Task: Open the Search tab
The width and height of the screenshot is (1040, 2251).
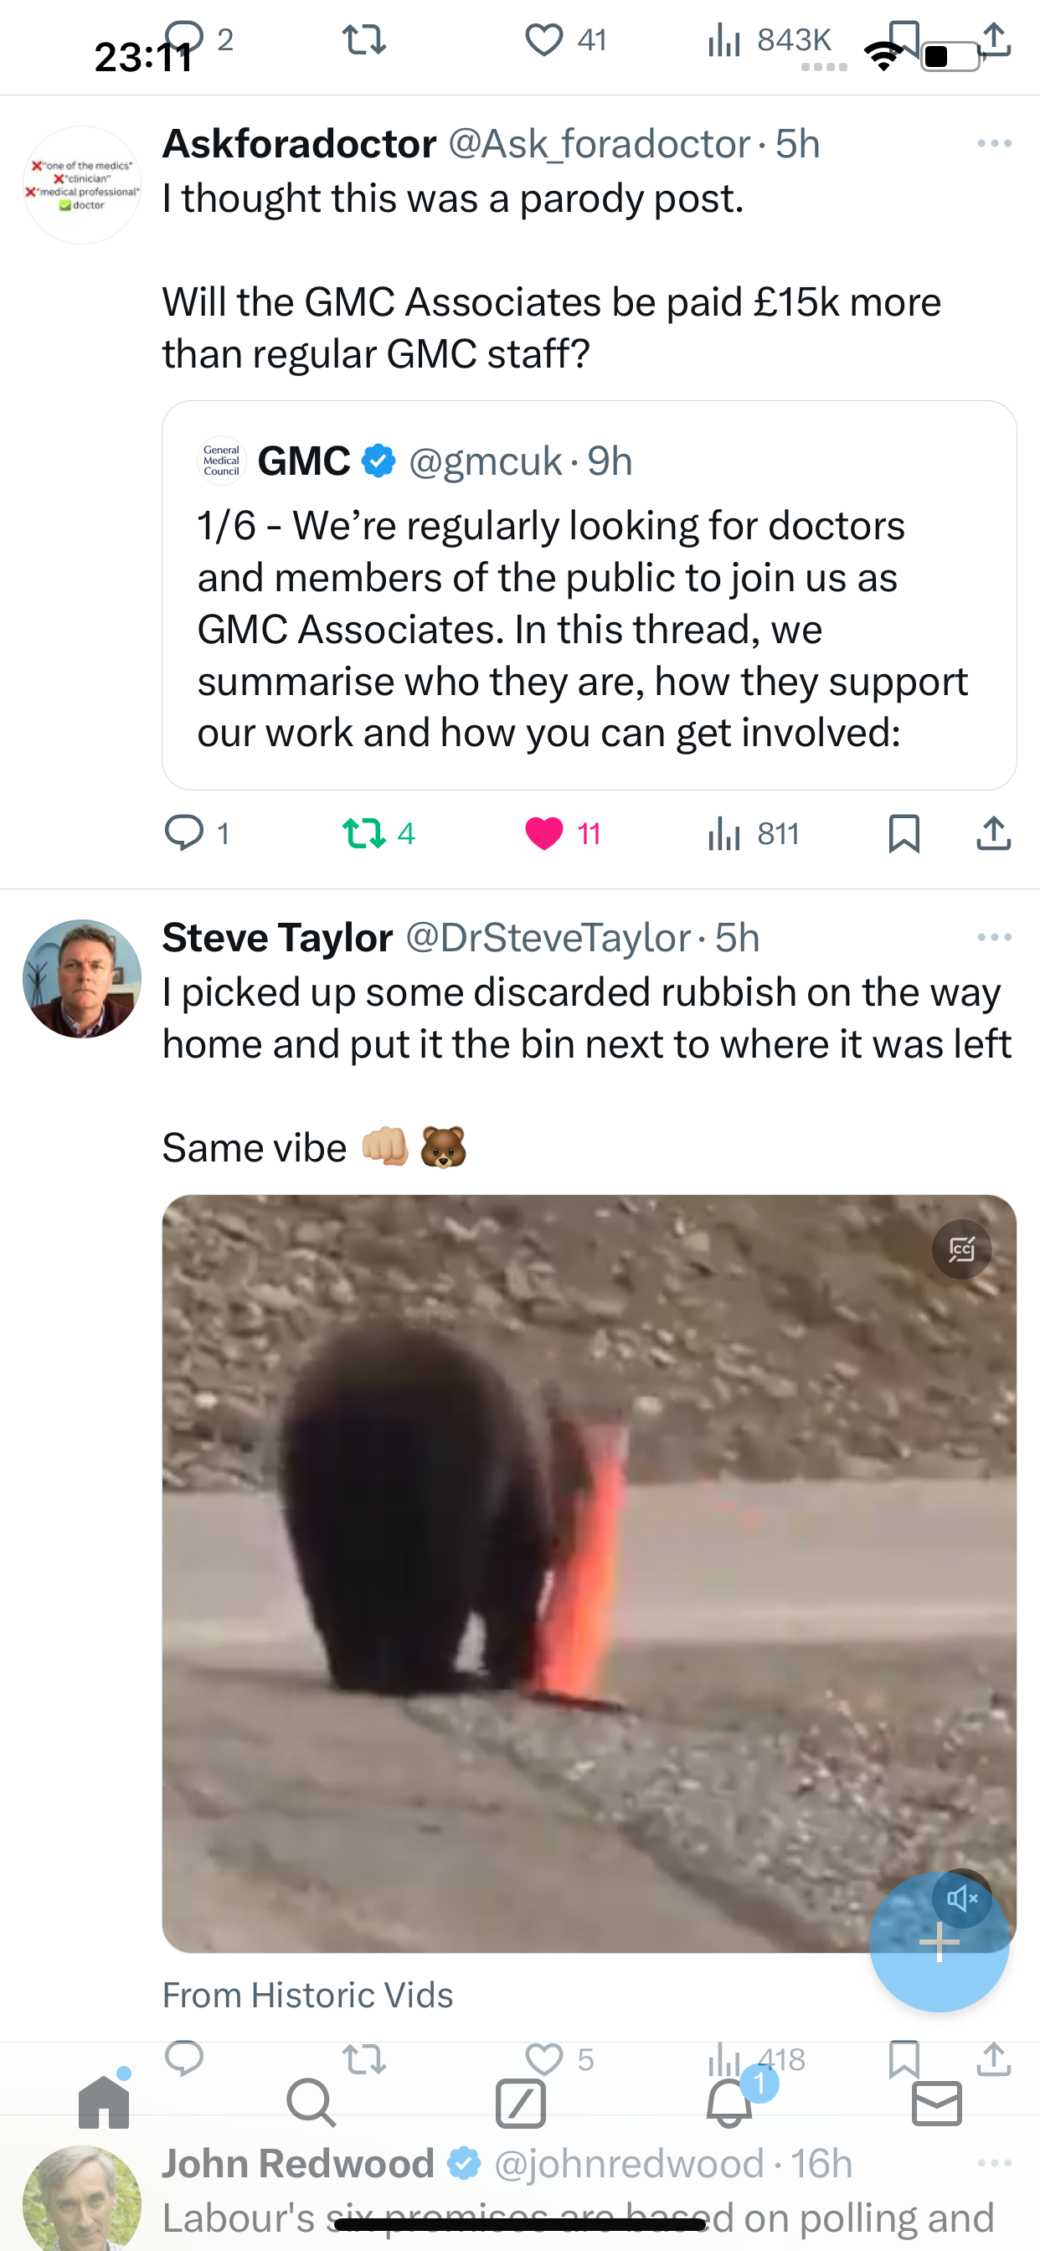Action: click(x=311, y=2102)
